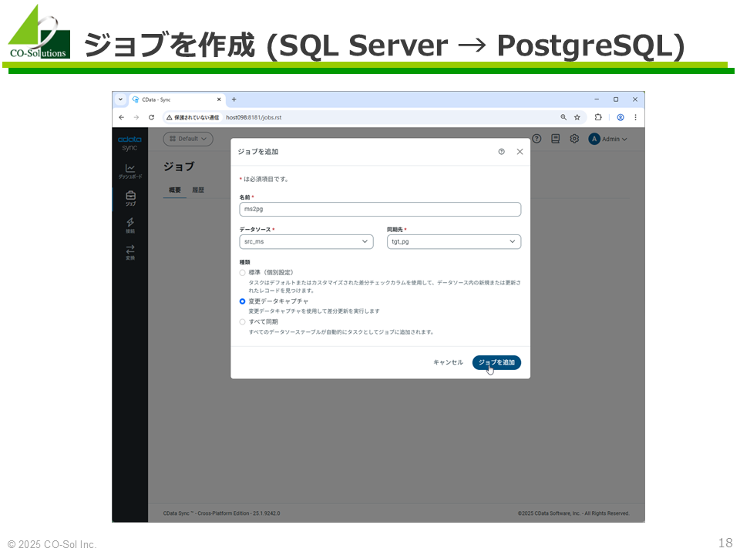Select the すべて同期 radio button
Viewport: 740px width, 555px height.
[242, 322]
